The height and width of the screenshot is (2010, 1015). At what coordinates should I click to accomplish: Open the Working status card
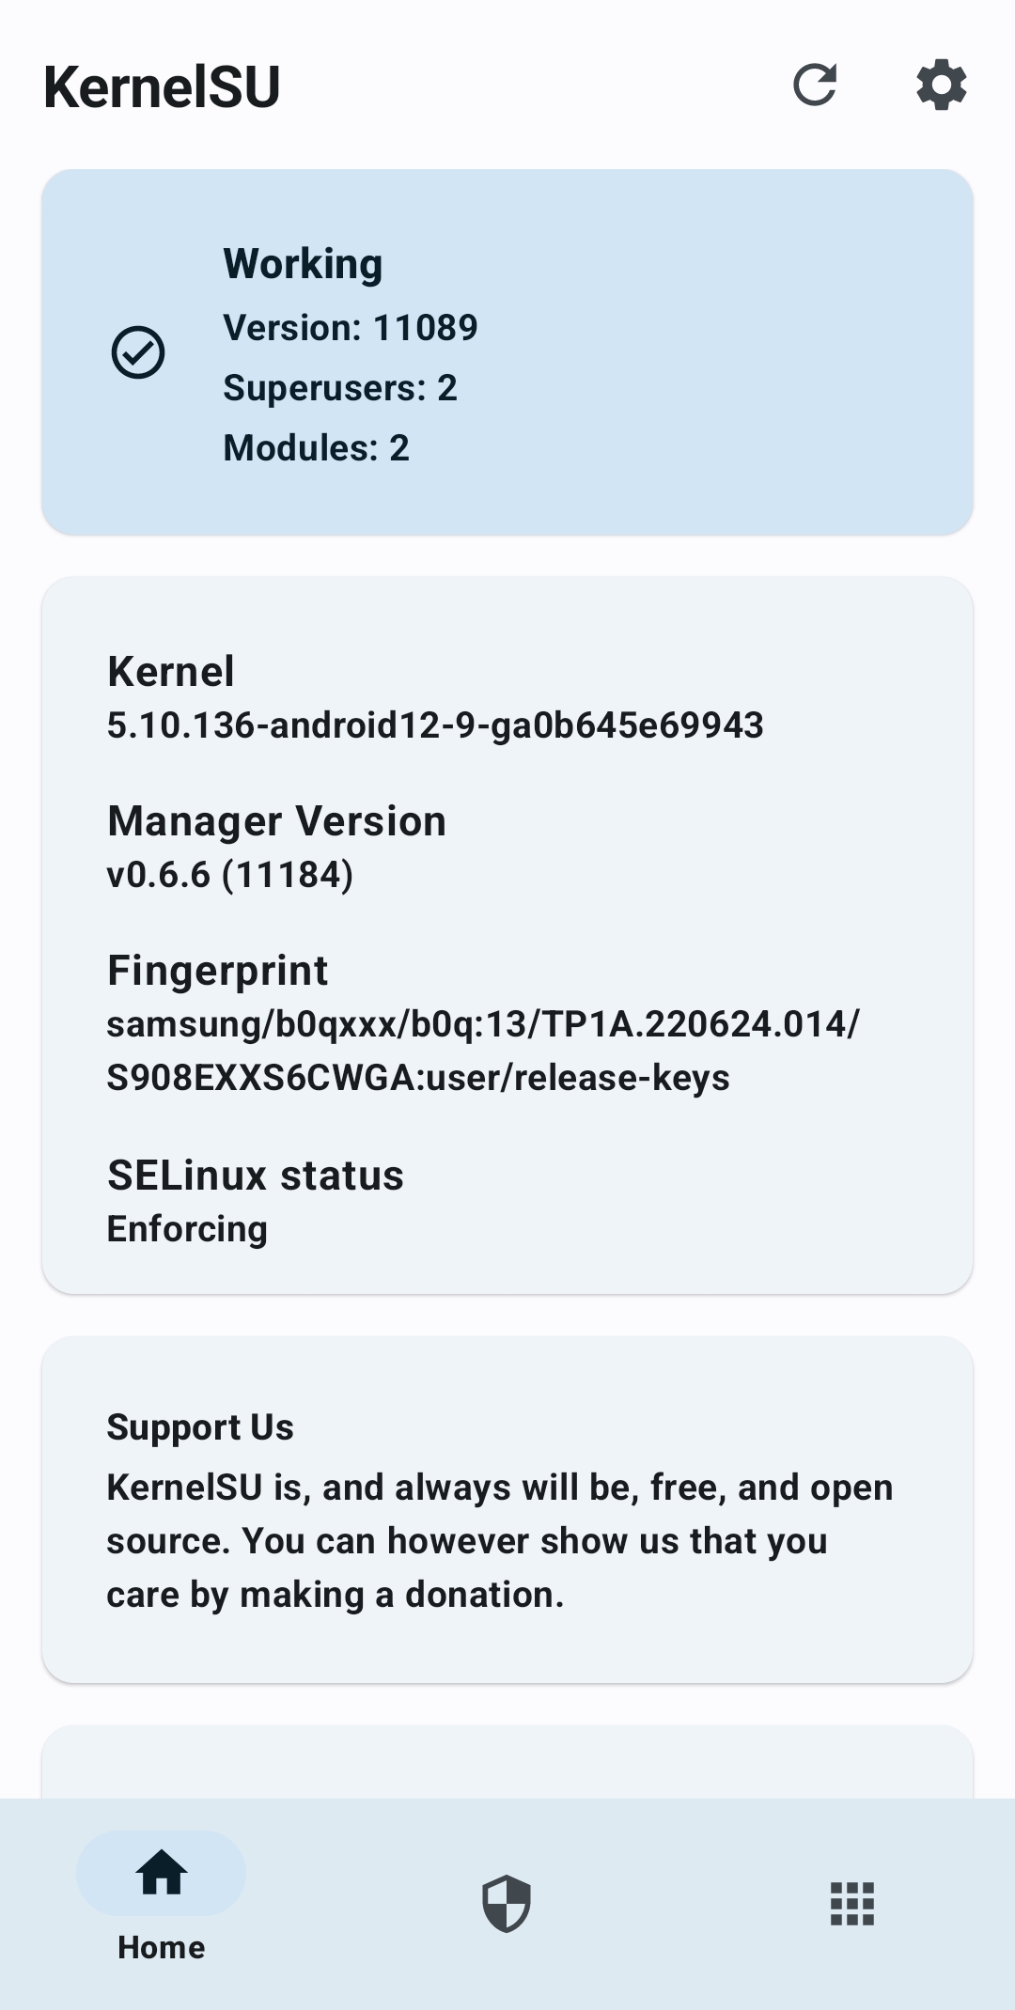507,351
